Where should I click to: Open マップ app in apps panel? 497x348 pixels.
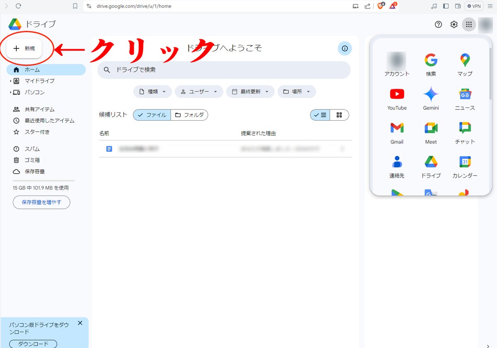point(465,64)
